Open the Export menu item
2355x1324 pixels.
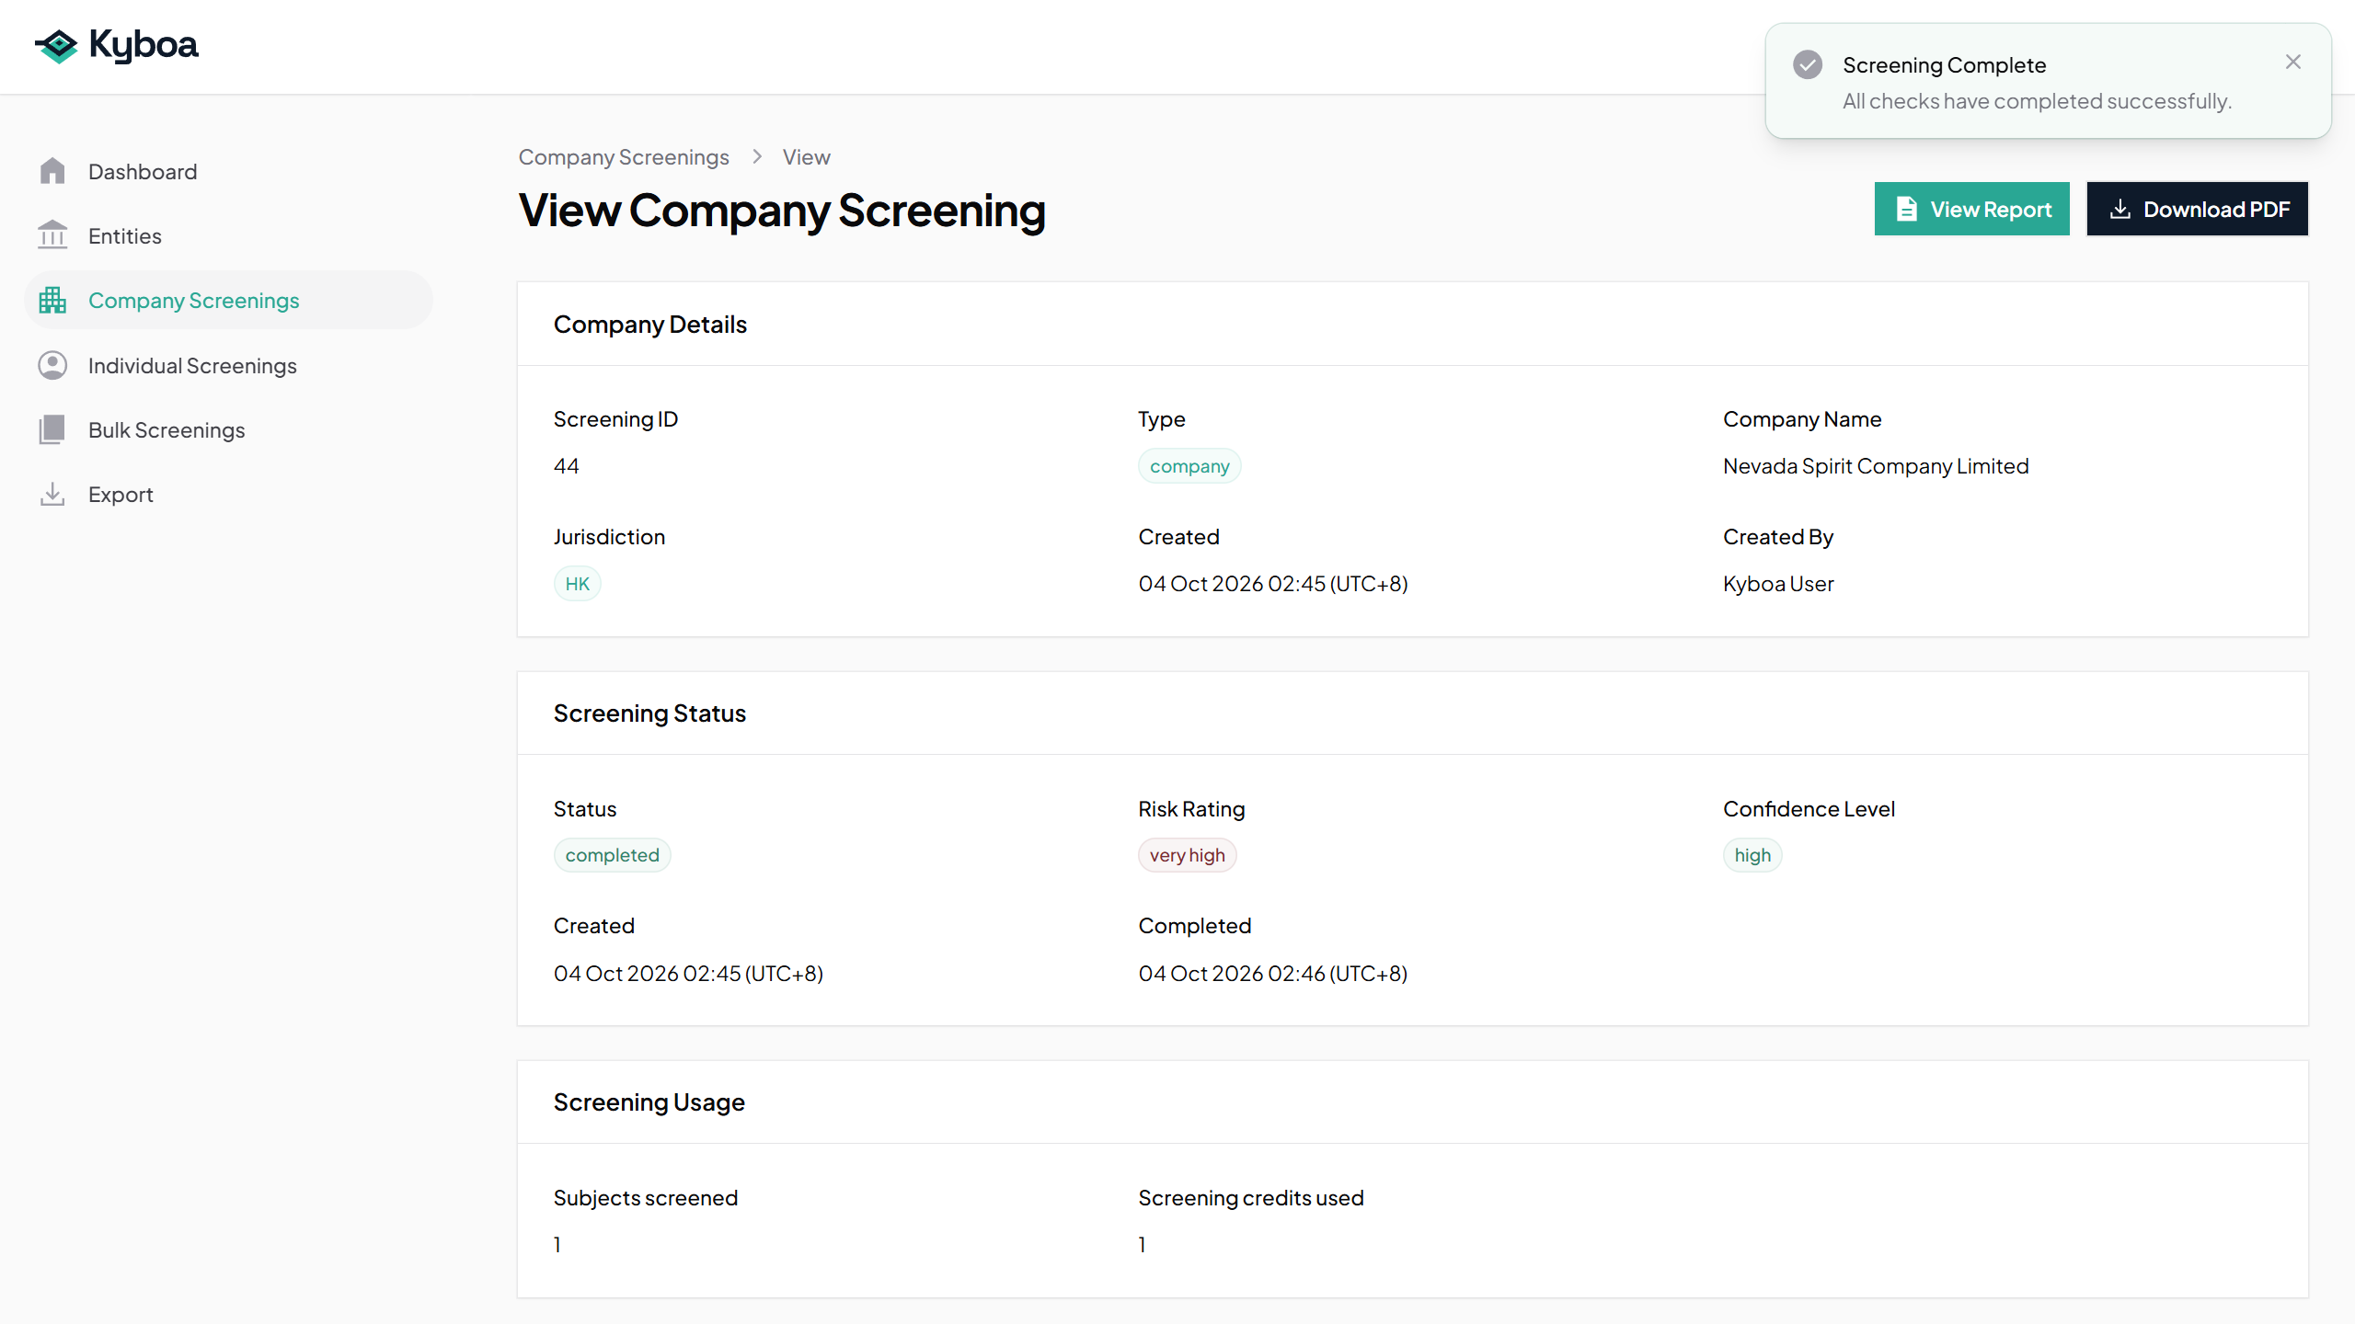(228, 494)
